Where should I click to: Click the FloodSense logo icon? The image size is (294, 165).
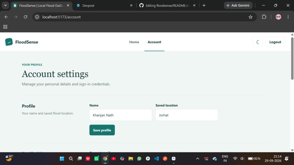click(9, 42)
